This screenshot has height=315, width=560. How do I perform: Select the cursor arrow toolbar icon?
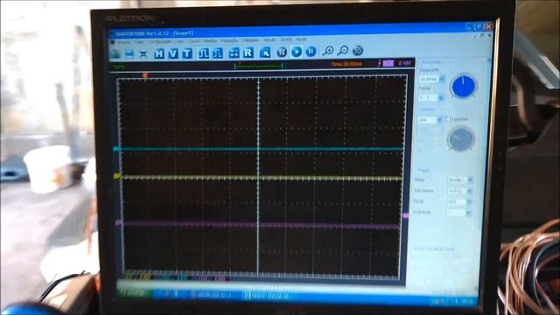click(x=265, y=52)
